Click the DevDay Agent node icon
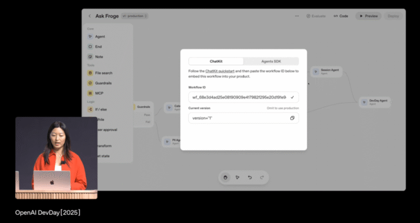The image size is (420, 223). click(x=364, y=102)
